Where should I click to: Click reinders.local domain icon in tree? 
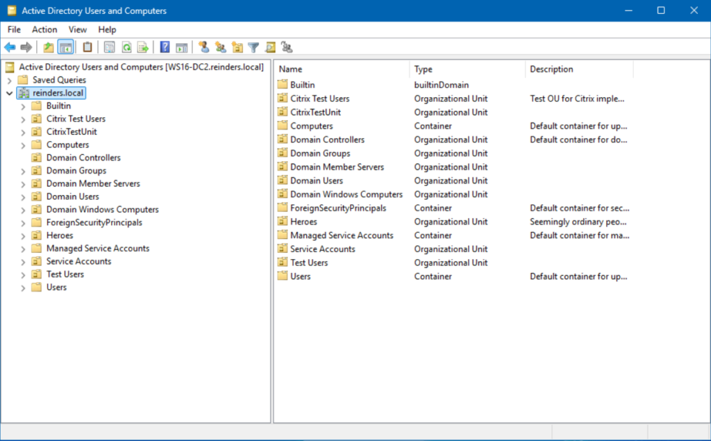[x=24, y=93]
